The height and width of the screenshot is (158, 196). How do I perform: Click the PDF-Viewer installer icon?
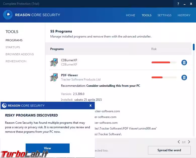(54, 77)
